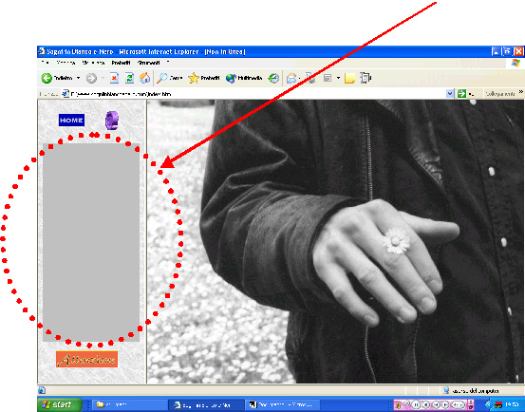Screen dimensions: 525x412
Task: Open the Strumenti menu
Action: tap(149, 63)
